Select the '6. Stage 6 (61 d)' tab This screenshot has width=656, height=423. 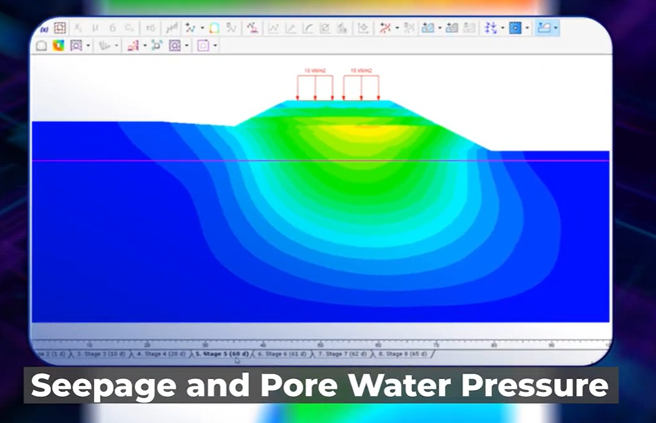(x=282, y=354)
